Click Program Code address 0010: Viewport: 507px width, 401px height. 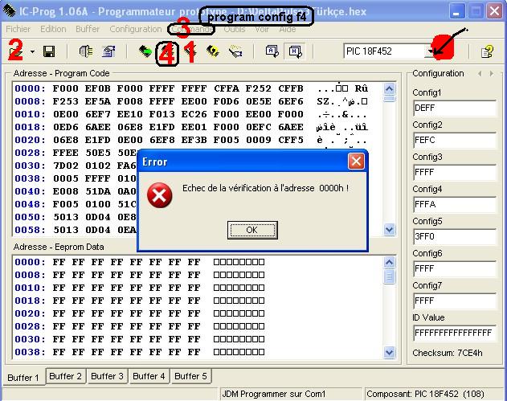tap(30, 114)
